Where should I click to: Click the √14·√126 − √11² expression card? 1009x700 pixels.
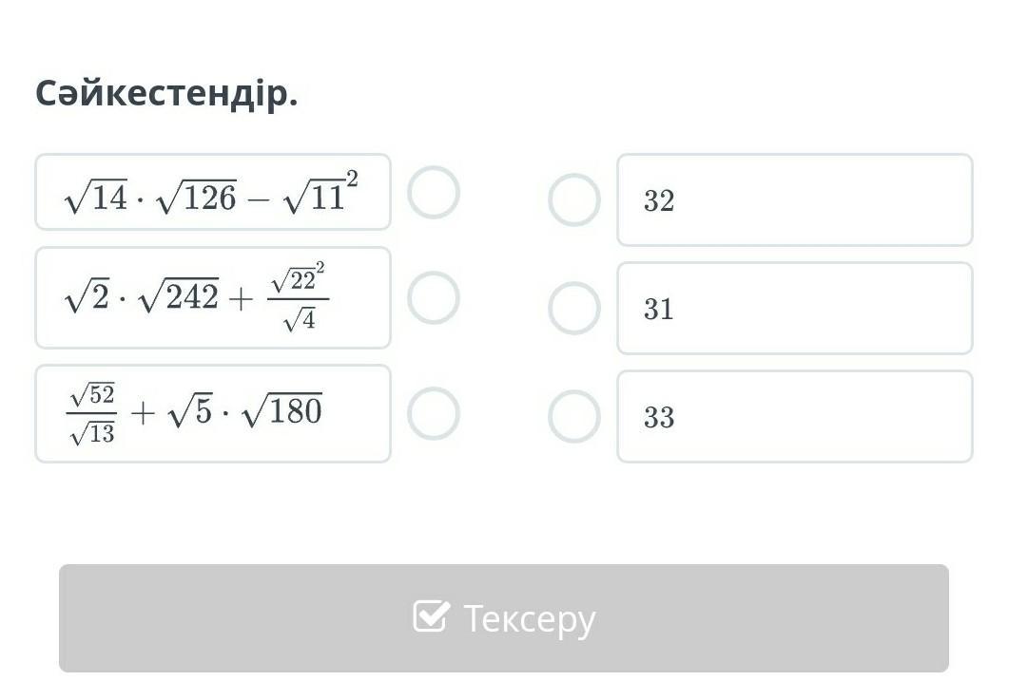pyautogui.click(x=213, y=192)
